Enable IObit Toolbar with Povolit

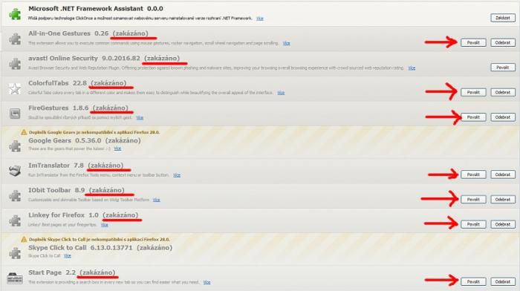(473, 199)
